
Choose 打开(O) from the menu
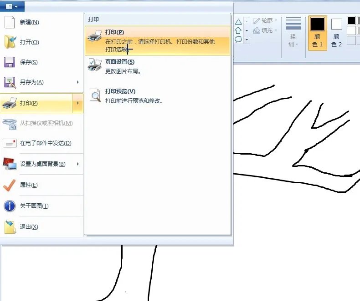point(29,42)
